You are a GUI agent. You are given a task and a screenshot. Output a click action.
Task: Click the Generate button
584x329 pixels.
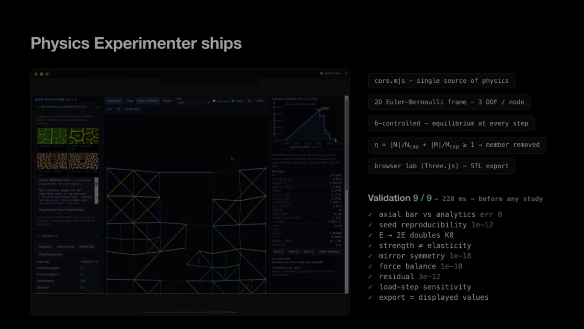click(114, 101)
